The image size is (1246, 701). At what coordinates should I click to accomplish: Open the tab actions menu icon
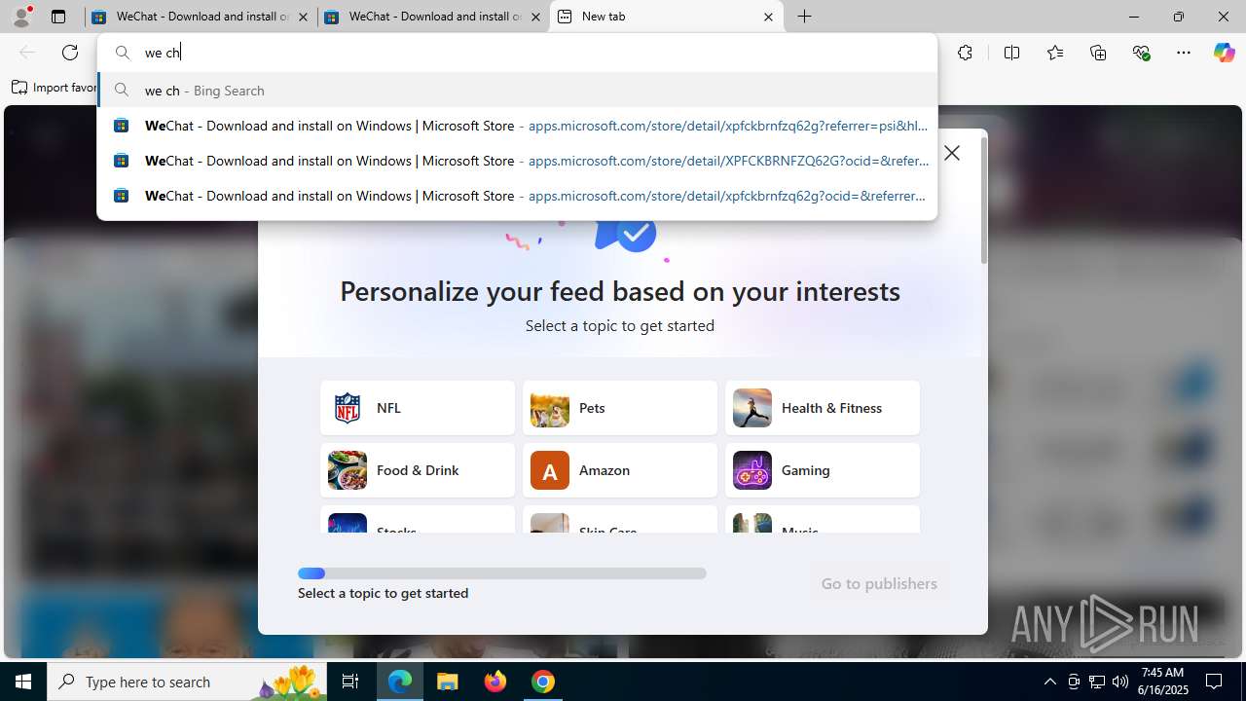coord(58,17)
